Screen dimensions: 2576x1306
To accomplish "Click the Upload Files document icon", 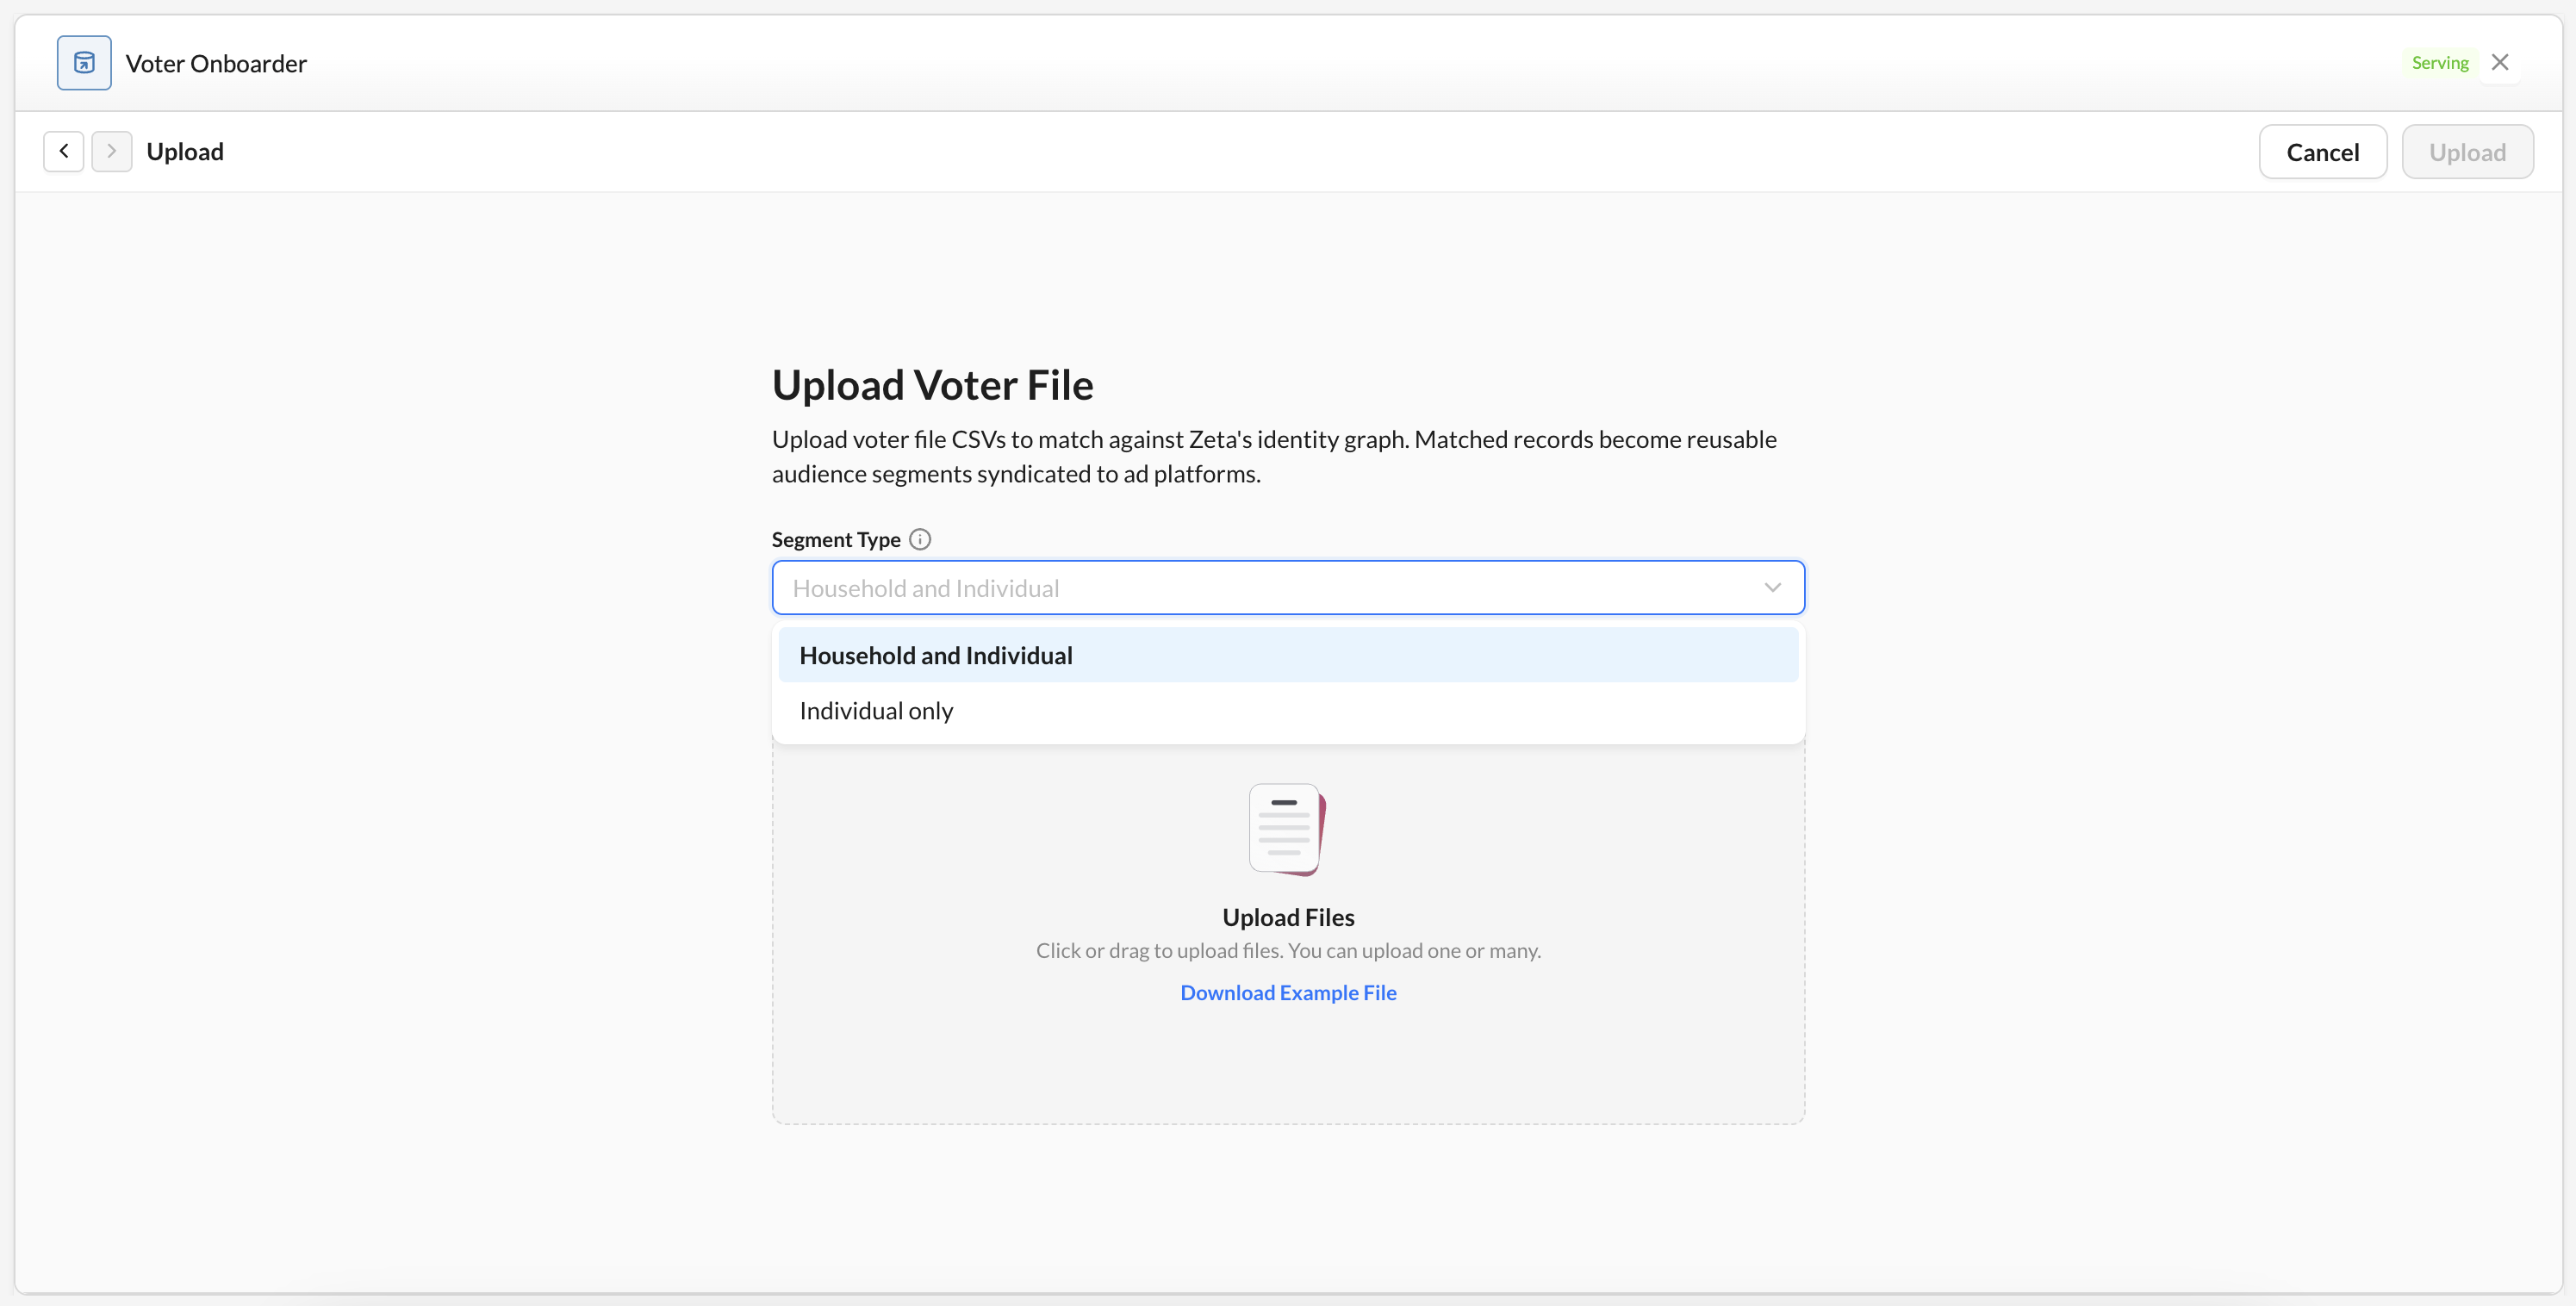I will pyautogui.click(x=1287, y=829).
